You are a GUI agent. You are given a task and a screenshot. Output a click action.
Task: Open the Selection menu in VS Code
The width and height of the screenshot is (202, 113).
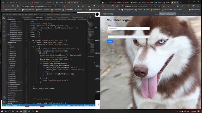tap(15, 14)
